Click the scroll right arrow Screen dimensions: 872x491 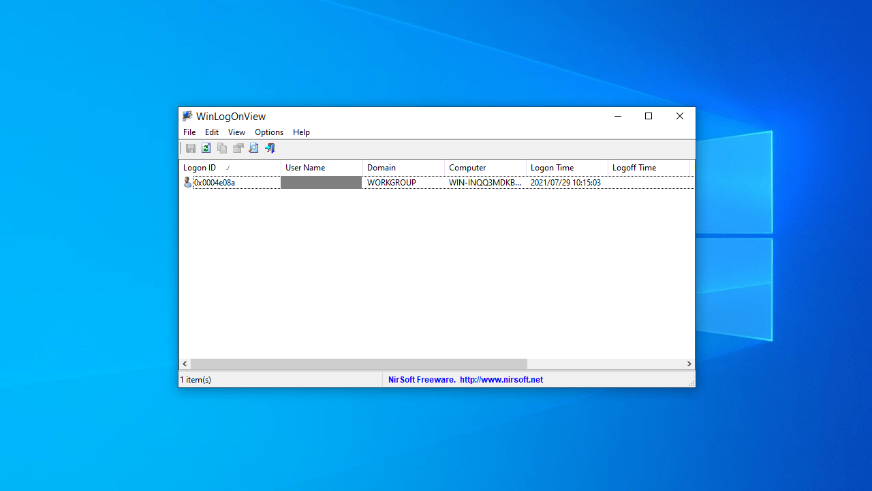(x=689, y=364)
